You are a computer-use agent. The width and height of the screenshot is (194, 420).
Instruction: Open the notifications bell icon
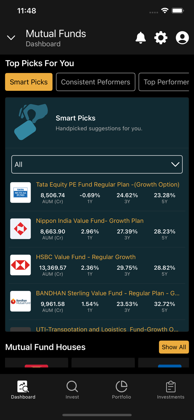point(141,38)
